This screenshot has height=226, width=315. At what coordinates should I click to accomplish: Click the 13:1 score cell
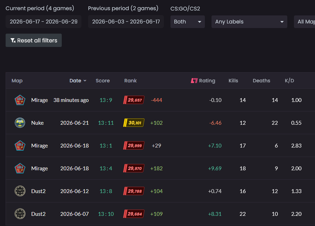106,145
